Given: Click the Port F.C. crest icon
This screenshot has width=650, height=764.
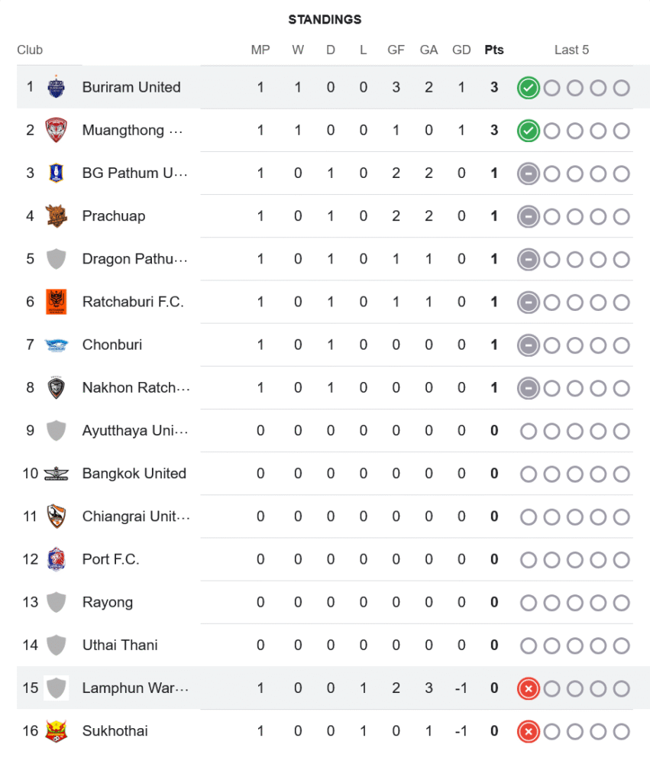Looking at the screenshot, I should 56,559.
